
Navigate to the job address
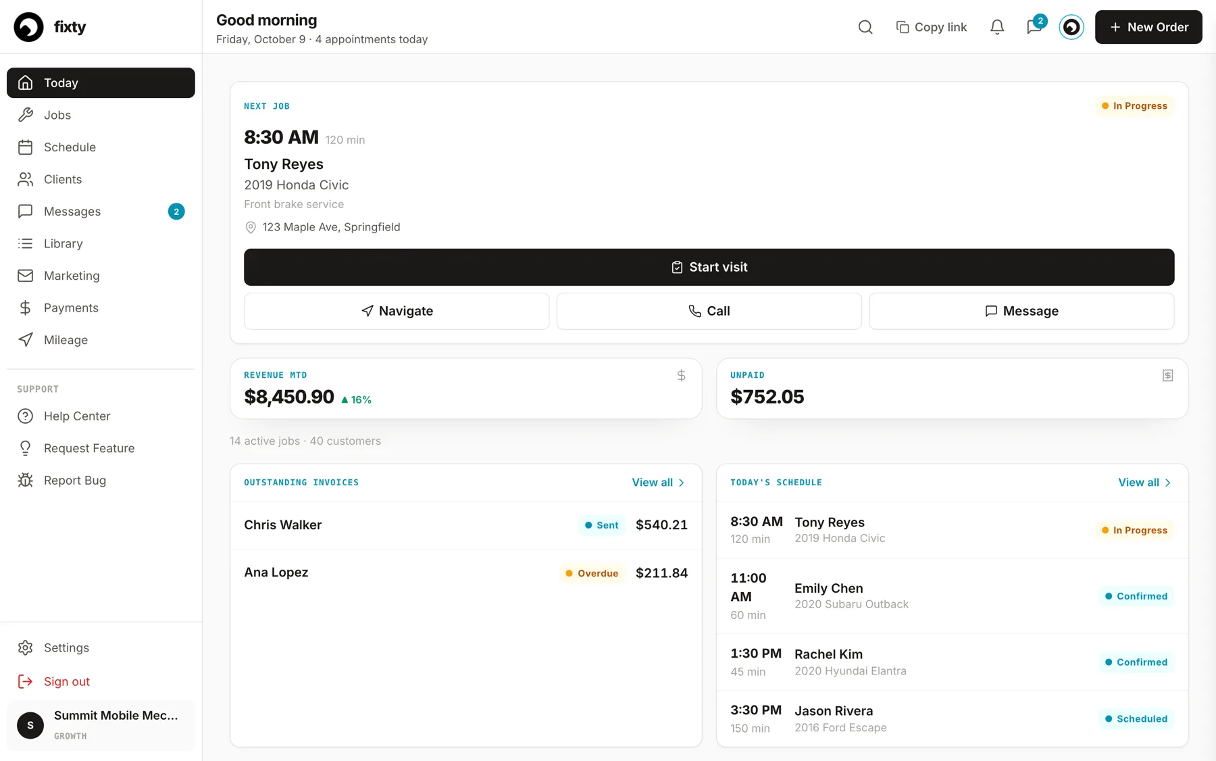397,311
